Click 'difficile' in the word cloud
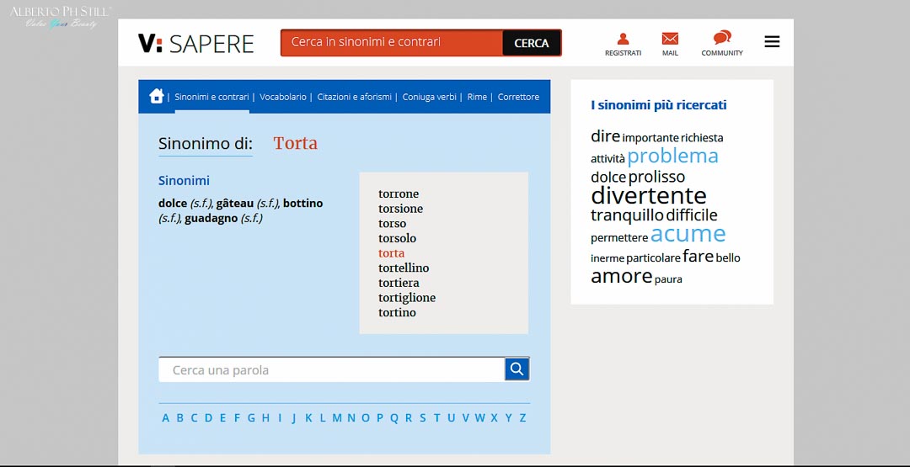The image size is (910, 467). click(692, 215)
